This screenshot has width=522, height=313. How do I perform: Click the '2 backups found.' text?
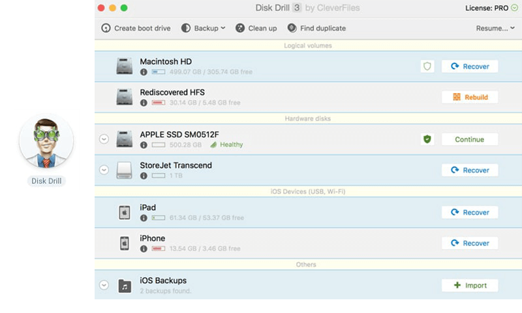166,291
